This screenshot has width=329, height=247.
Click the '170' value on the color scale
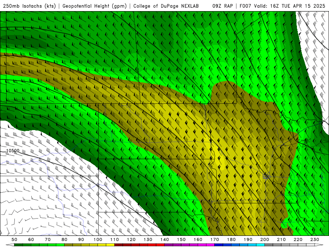click(x=215, y=240)
